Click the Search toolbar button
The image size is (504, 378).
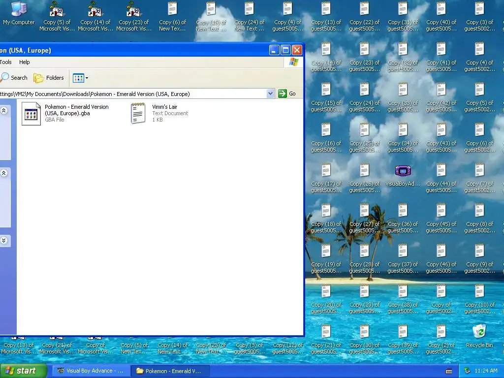click(x=14, y=78)
